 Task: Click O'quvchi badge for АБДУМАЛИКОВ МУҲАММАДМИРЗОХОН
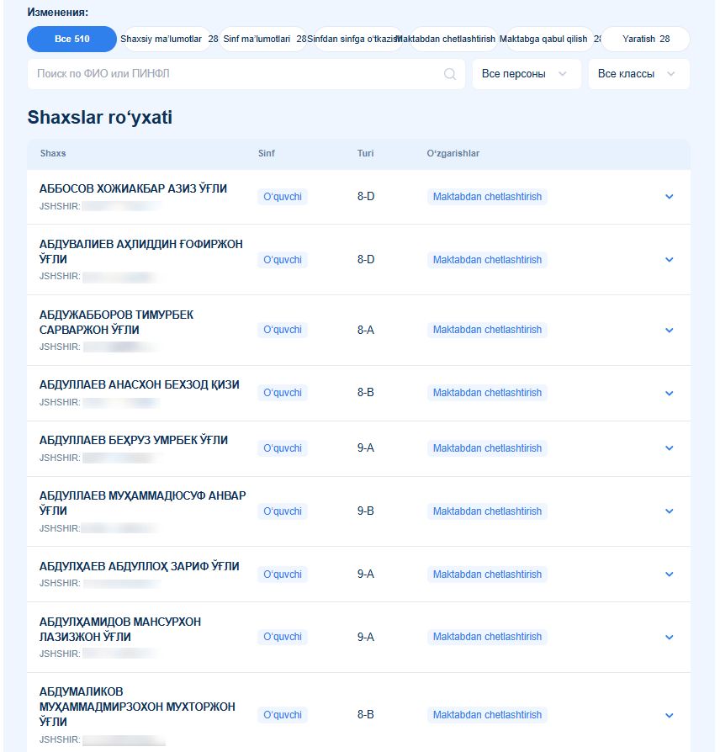pos(283,715)
